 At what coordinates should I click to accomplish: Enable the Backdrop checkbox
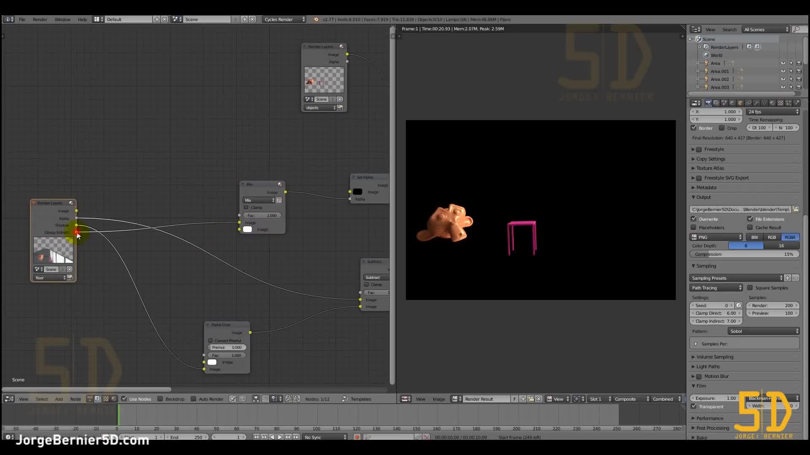(160, 399)
